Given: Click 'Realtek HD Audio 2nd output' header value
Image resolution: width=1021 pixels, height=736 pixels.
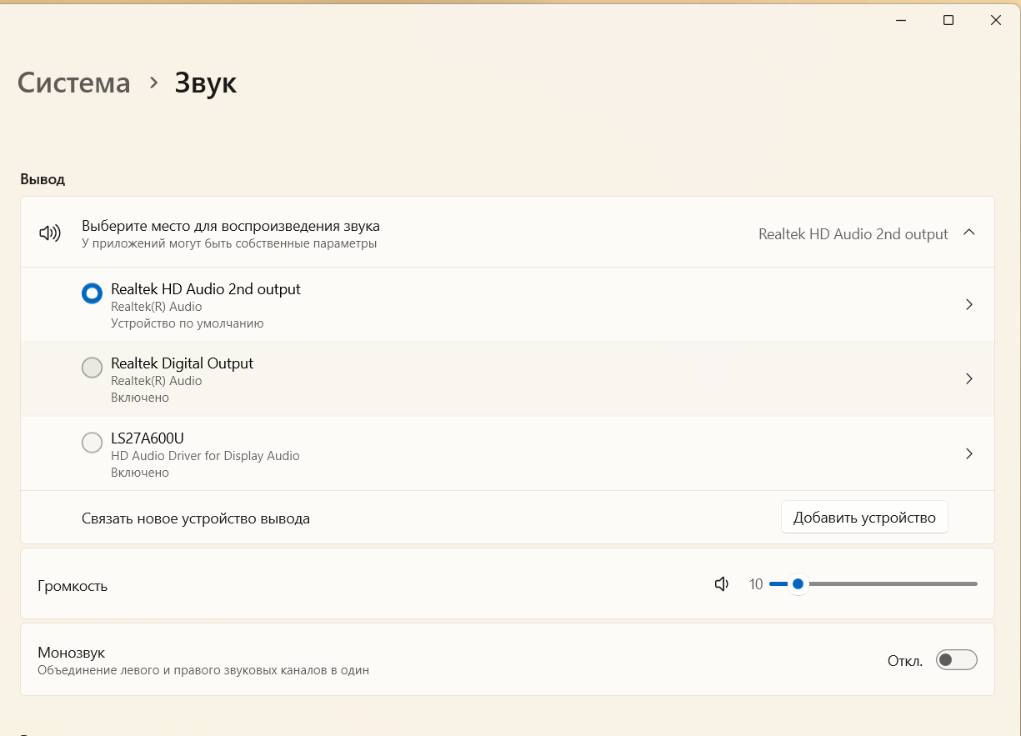Looking at the screenshot, I should point(853,234).
